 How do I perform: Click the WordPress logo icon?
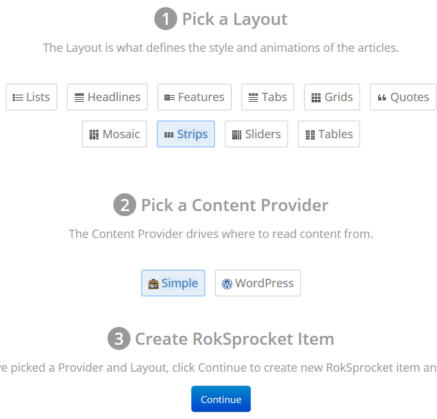227,284
